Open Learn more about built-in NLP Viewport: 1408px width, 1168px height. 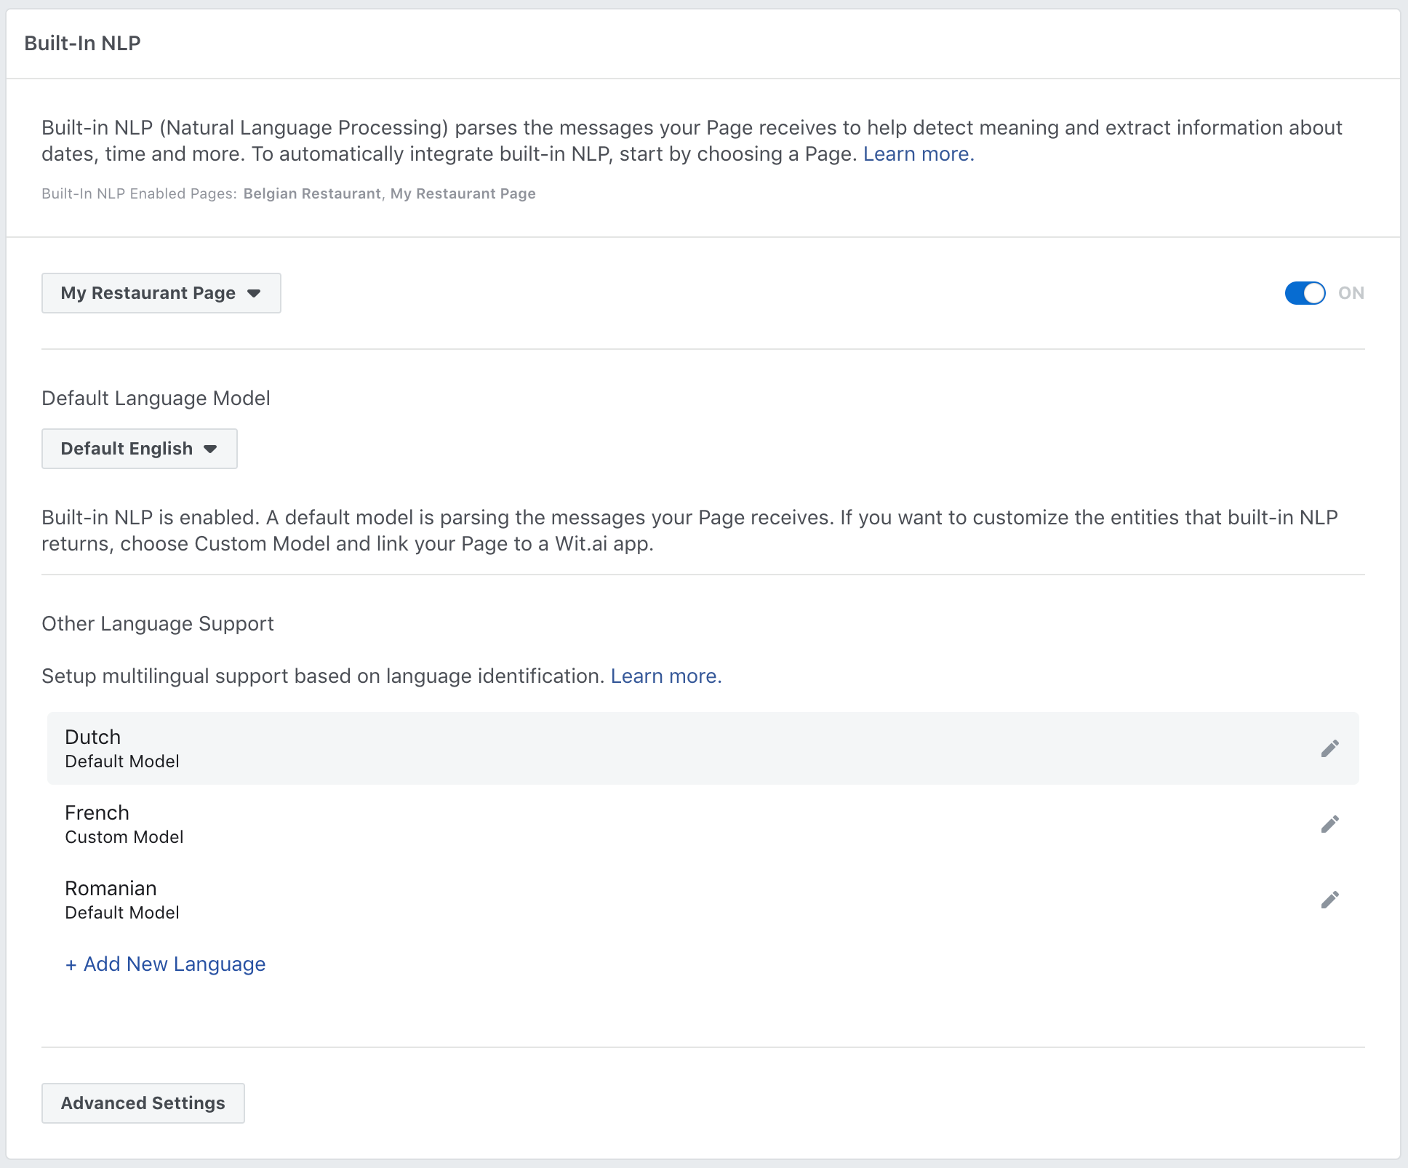[x=917, y=153]
